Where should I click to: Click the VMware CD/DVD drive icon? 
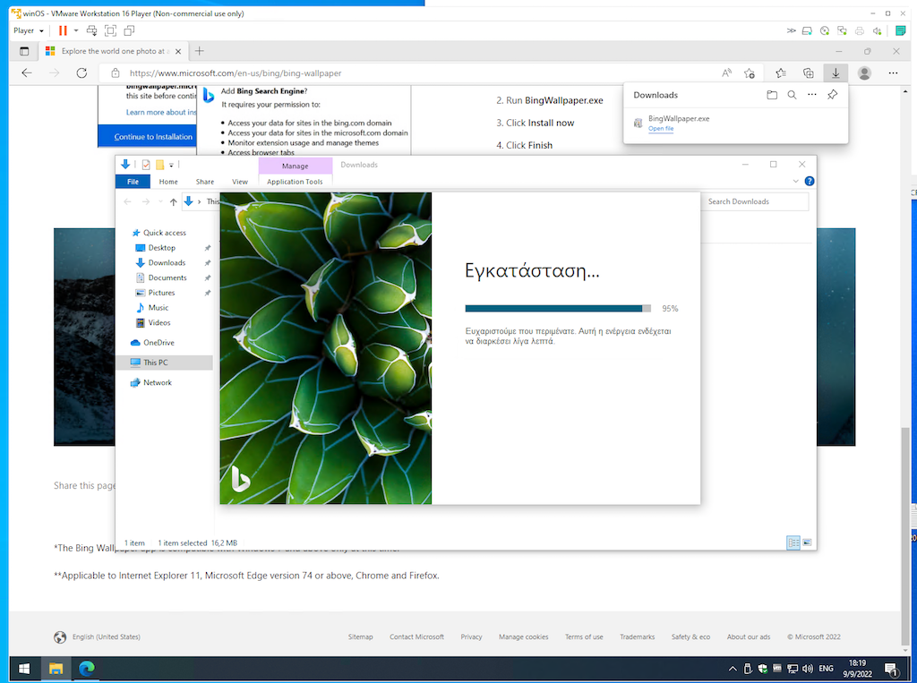click(x=825, y=30)
